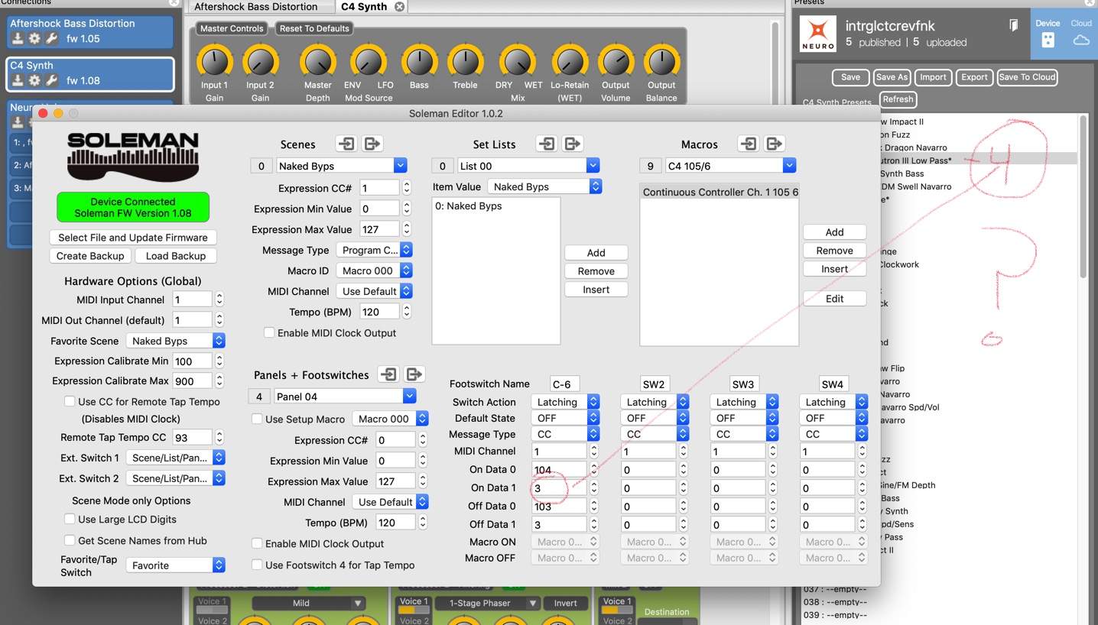Image resolution: width=1098 pixels, height=625 pixels.
Task: Click the Treble knob in C4 Synth
Action: tap(465, 61)
